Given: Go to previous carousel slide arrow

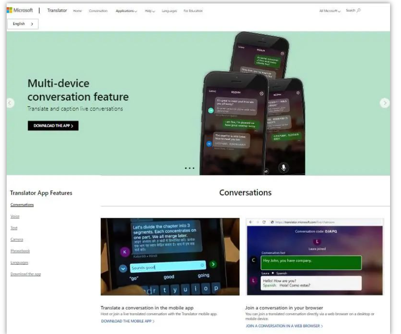Looking at the screenshot, I should pos(10,103).
